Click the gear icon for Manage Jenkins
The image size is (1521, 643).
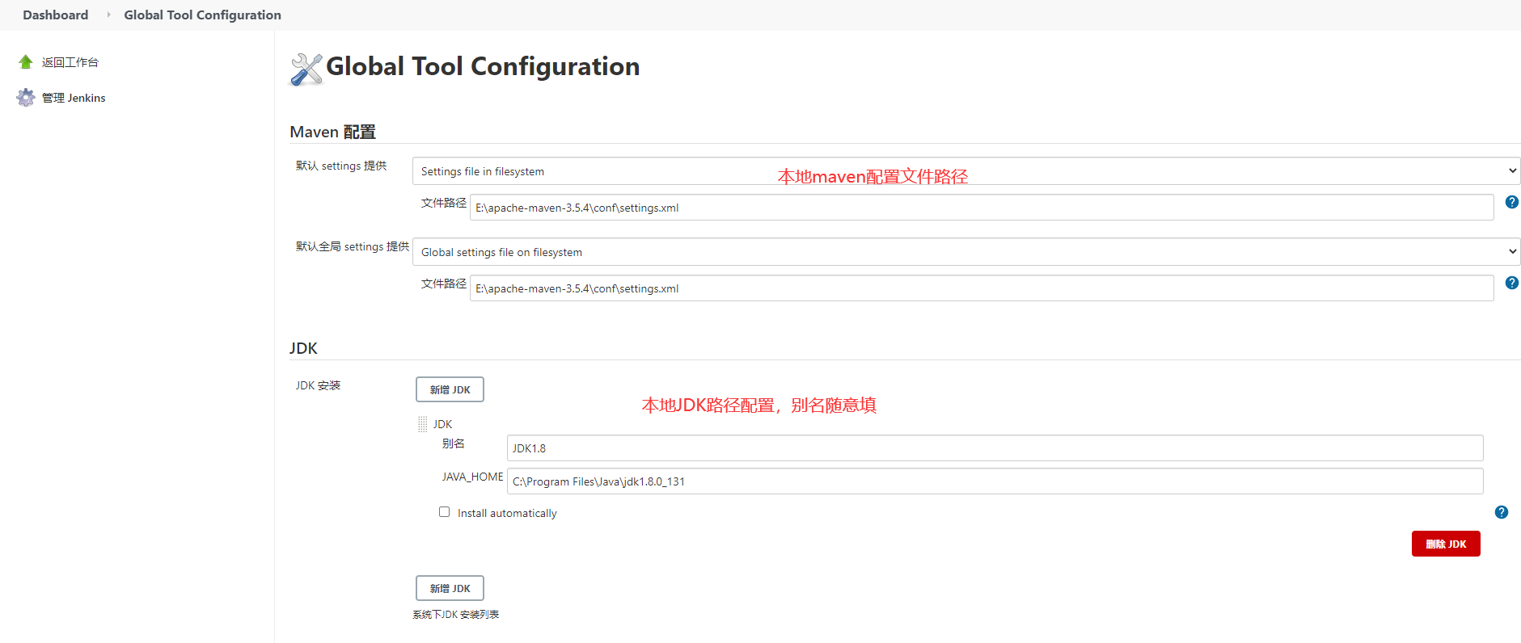(x=26, y=98)
